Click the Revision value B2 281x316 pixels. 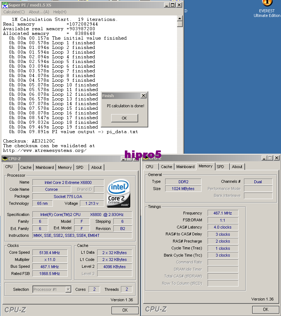pyautogui.click(x=123, y=229)
